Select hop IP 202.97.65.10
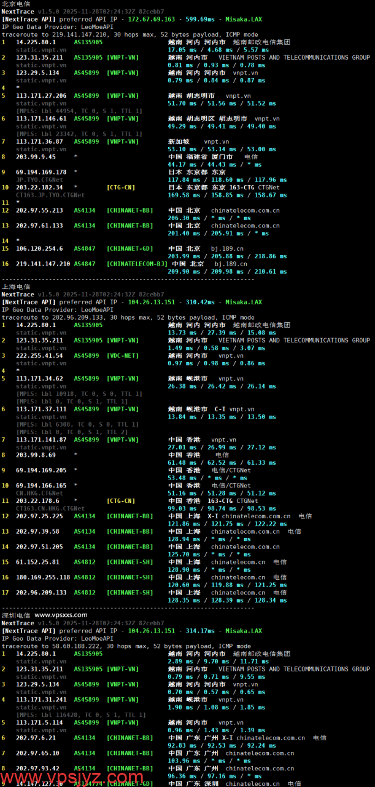The height and width of the screenshot is (787, 375). [37, 753]
